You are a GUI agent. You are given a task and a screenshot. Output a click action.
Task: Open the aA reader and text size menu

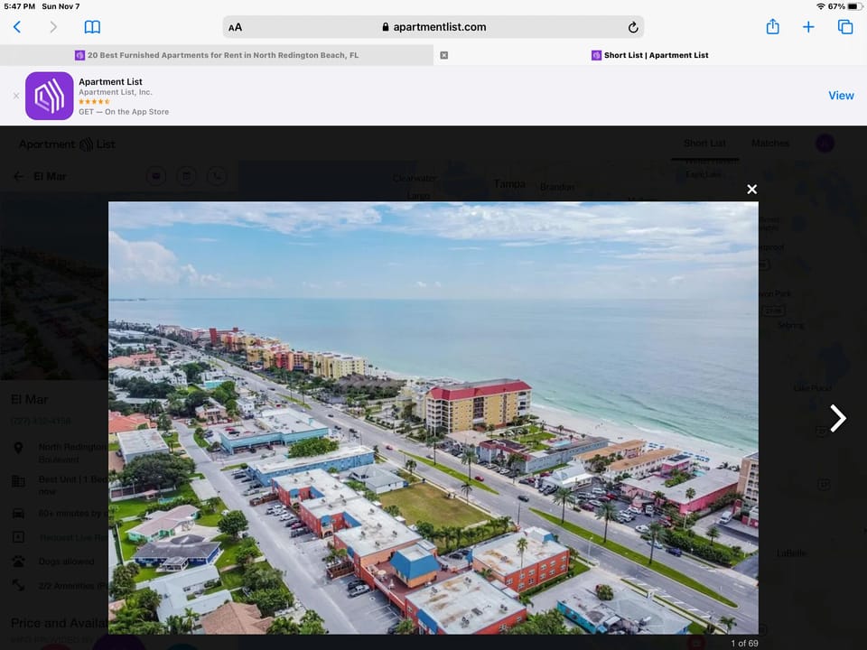click(x=235, y=27)
